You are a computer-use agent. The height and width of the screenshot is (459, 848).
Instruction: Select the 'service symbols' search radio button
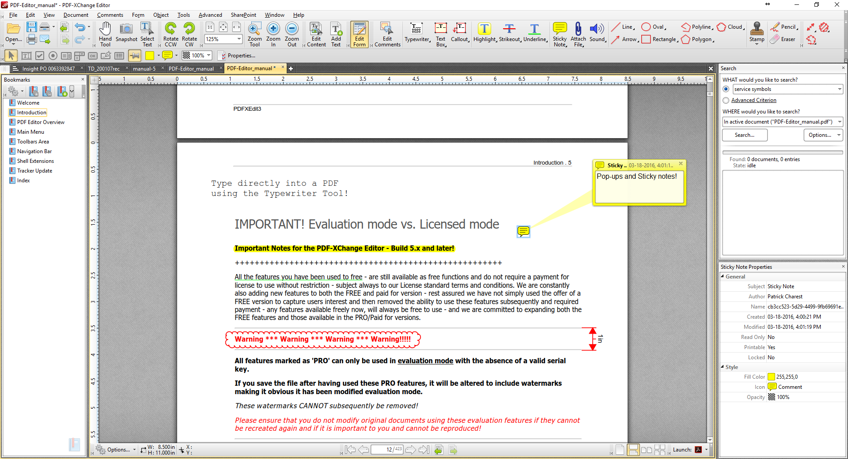[726, 89]
